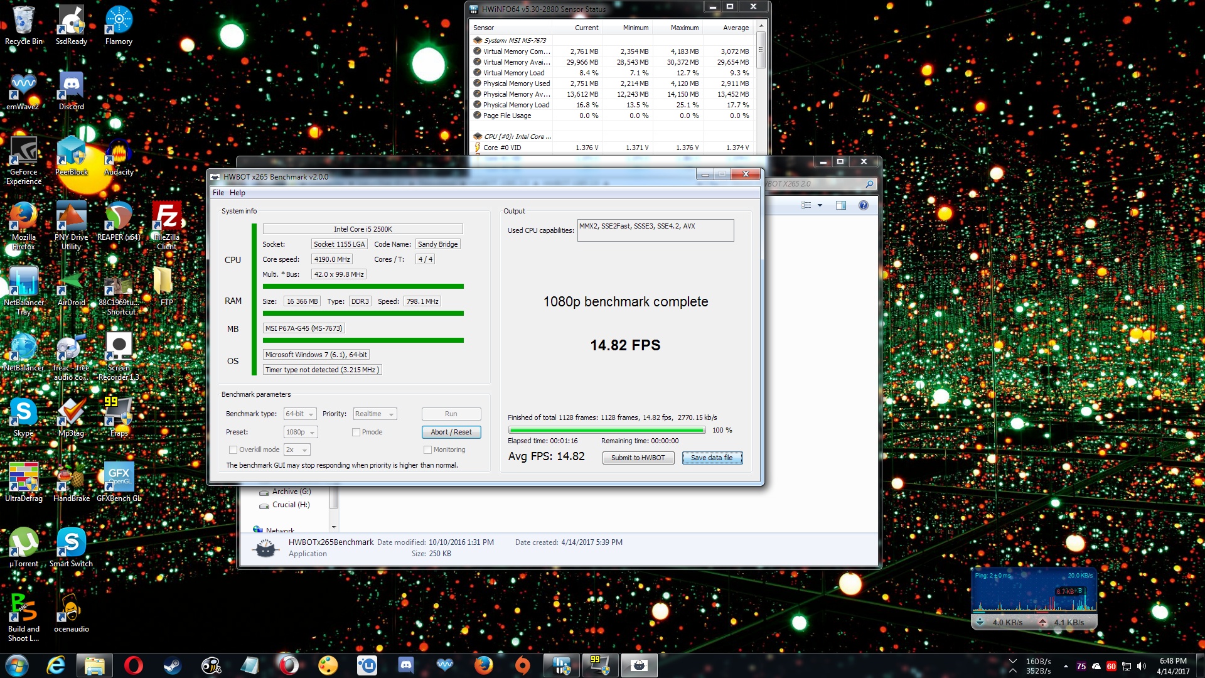The width and height of the screenshot is (1205, 678).
Task: Click the volume icon in system tray
Action: (x=1141, y=666)
